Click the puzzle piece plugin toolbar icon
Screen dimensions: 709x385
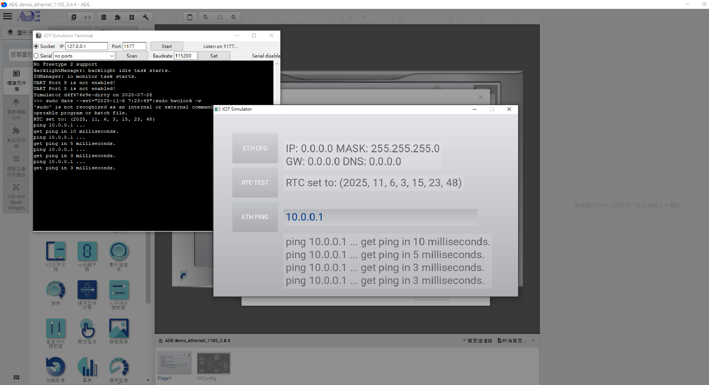[x=117, y=17]
